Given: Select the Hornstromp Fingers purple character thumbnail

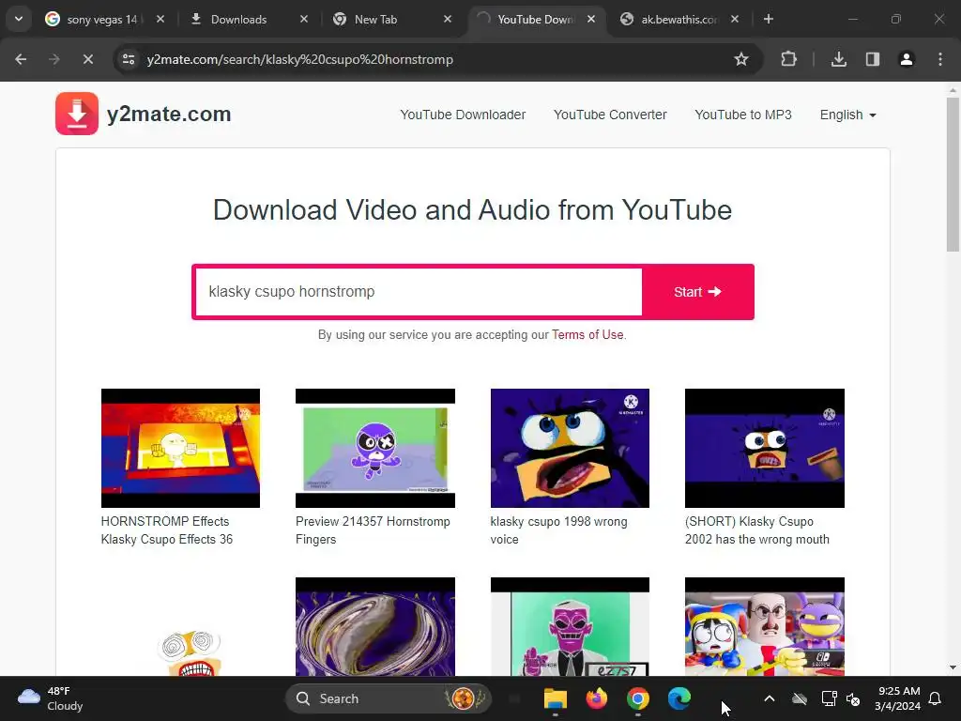Looking at the screenshot, I should point(375,448).
